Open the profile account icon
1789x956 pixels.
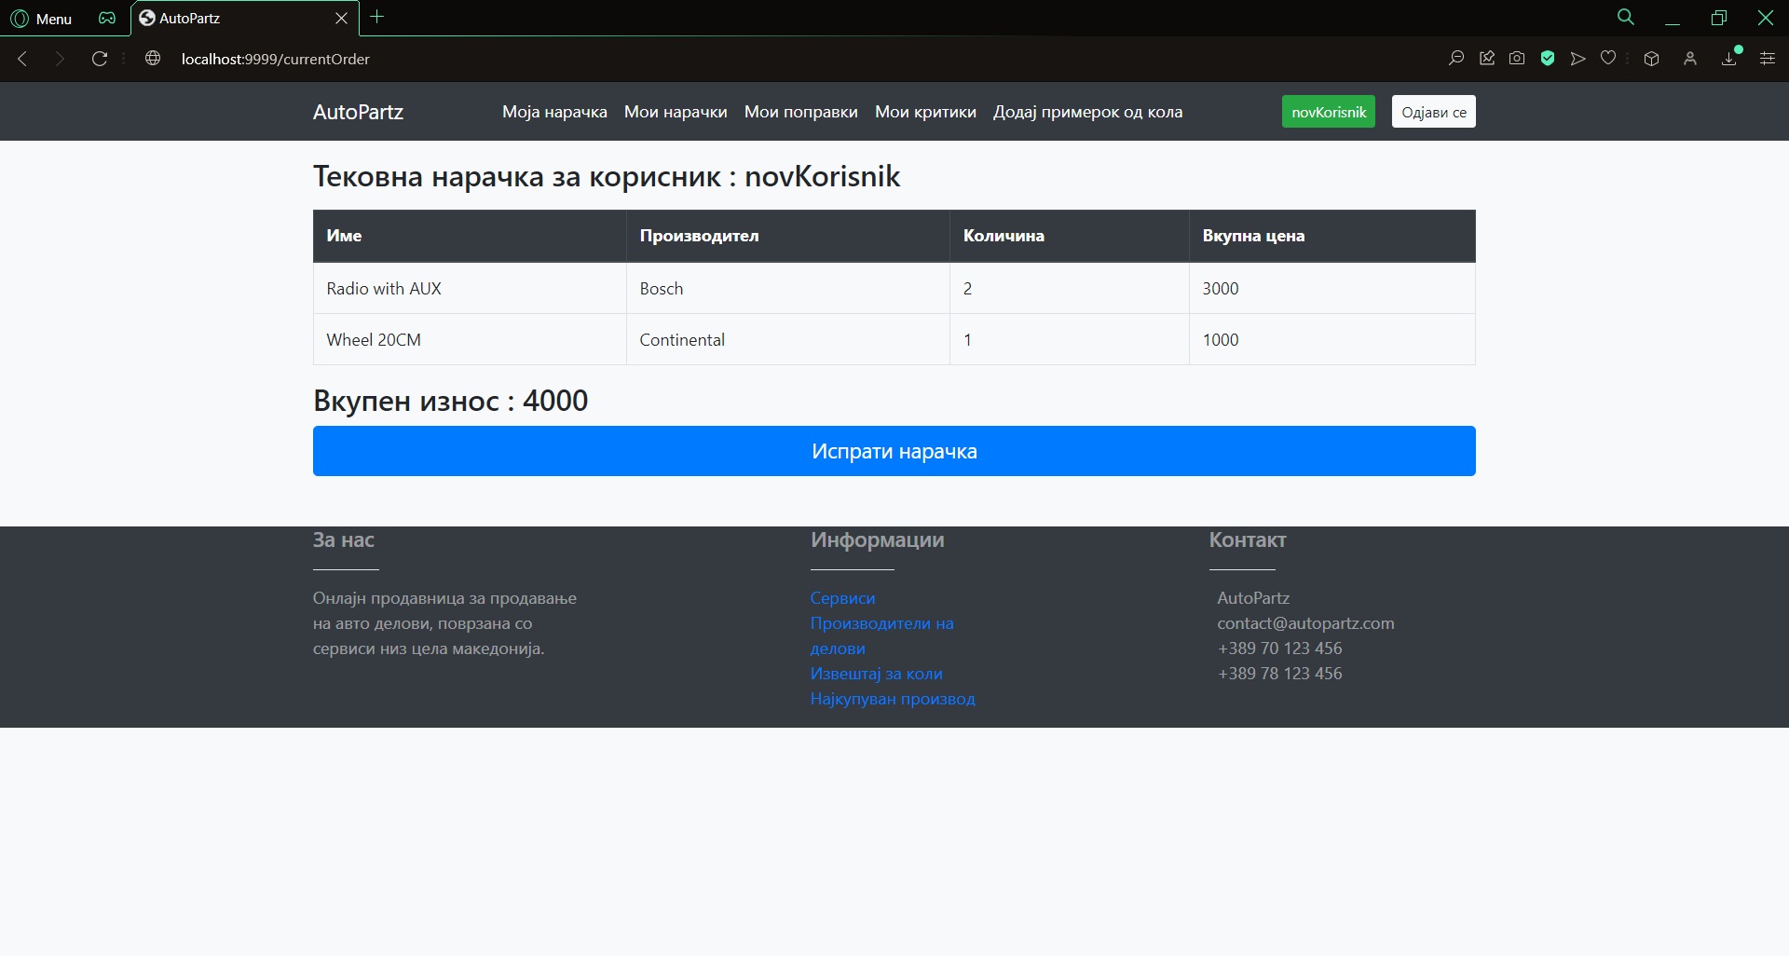tap(1690, 59)
